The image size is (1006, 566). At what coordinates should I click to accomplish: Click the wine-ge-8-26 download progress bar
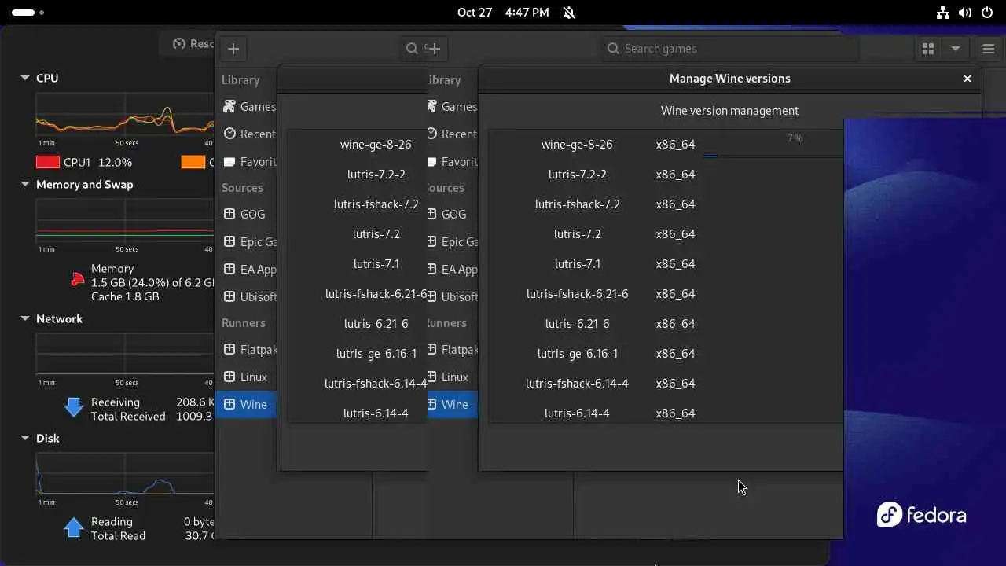coord(773,156)
